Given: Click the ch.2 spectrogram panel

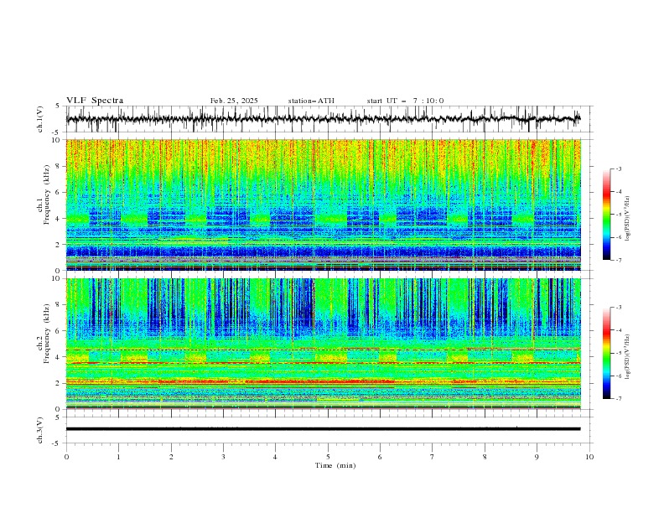Looking at the screenshot, I should coord(323,344).
